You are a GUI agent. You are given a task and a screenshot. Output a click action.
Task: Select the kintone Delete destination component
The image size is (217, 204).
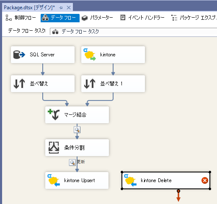(x=166, y=180)
